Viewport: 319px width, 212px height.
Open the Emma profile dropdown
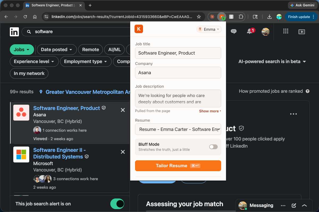click(x=209, y=29)
